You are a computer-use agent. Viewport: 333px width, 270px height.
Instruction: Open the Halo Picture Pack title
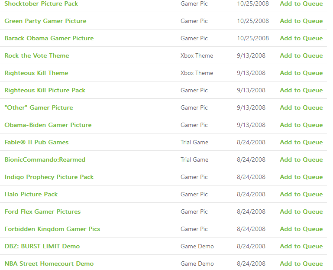[31, 194]
